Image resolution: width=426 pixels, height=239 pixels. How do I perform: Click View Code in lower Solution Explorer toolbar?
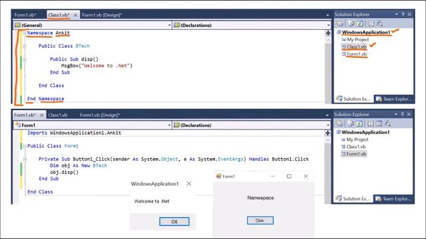(370, 123)
